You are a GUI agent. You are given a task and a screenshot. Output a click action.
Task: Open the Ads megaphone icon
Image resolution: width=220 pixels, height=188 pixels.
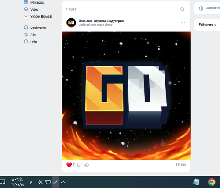(x=26, y=35)
